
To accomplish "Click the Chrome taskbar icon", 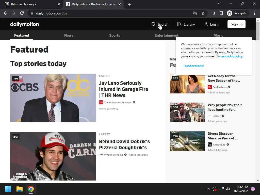I will (31, 189).
